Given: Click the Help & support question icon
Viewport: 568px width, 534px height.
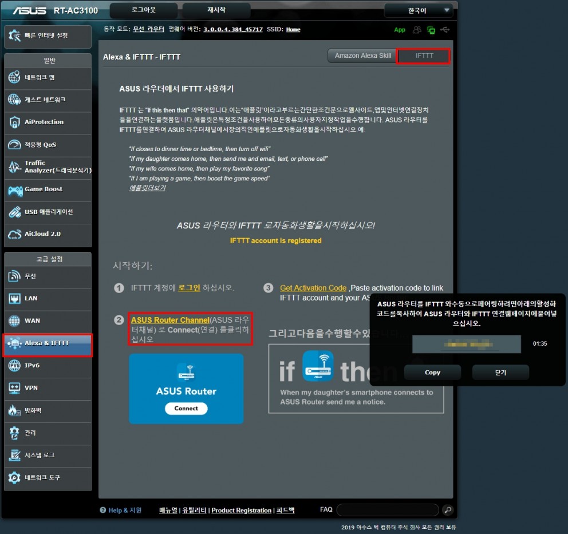Looking at the screenshot, I should [103, 510].
